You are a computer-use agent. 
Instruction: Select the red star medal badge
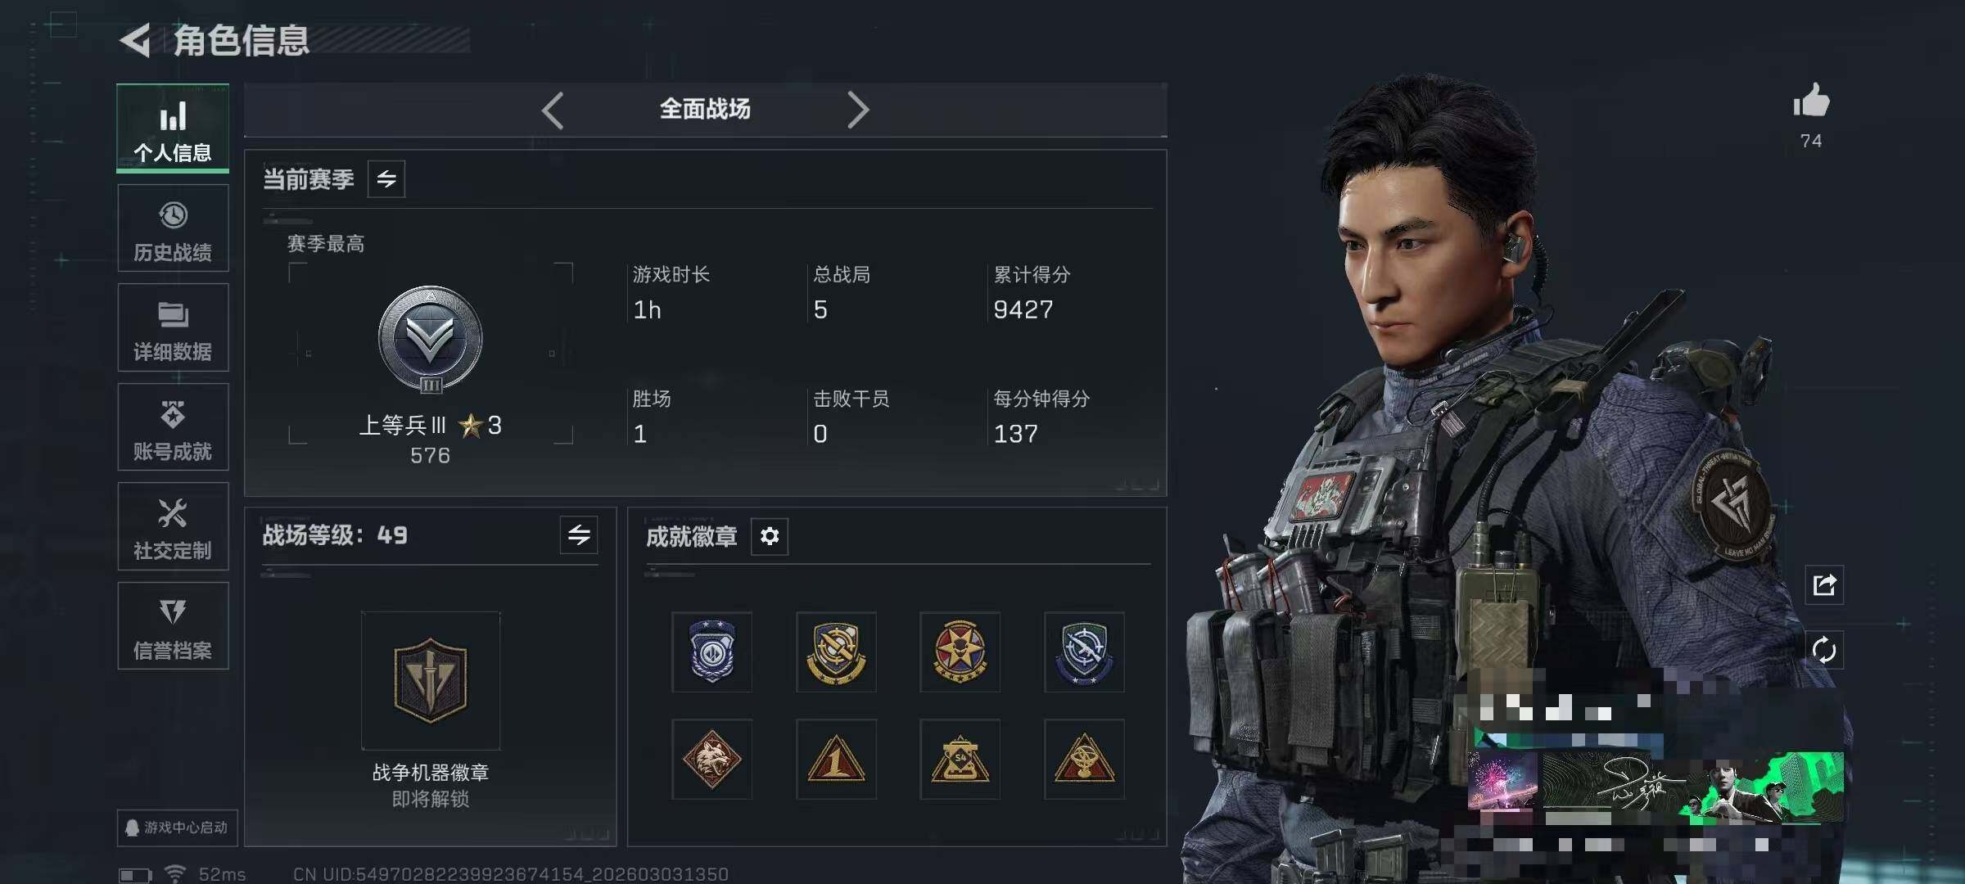[x=960, y=652]
